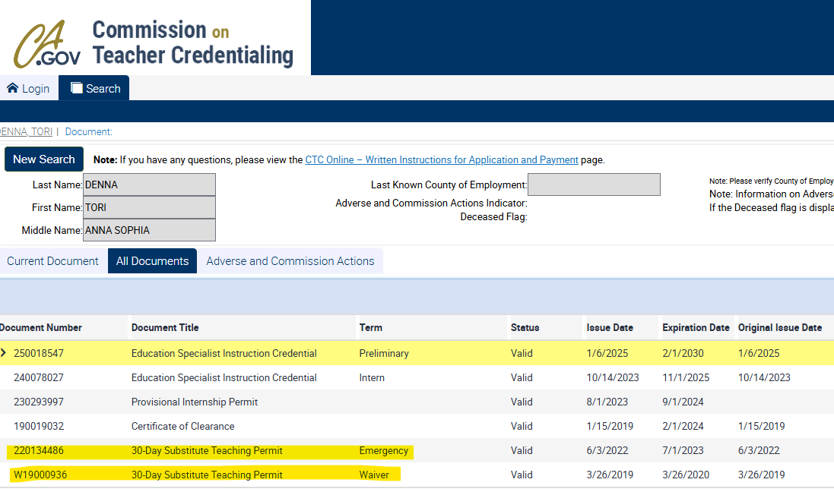
Task: Click document number 240078027
Action: tap(39, 378)
